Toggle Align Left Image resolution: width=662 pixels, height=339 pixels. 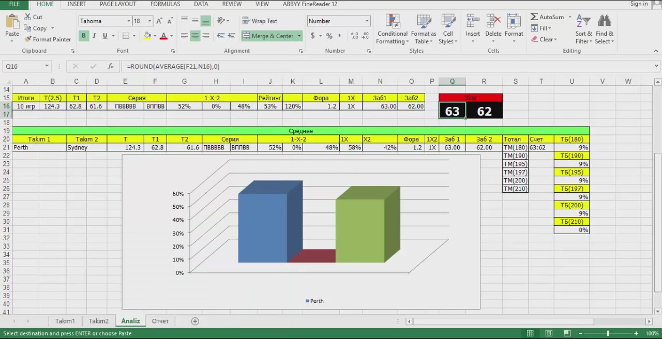coord(185,36)
